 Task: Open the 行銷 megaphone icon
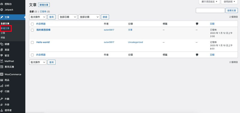click(2, 91)
